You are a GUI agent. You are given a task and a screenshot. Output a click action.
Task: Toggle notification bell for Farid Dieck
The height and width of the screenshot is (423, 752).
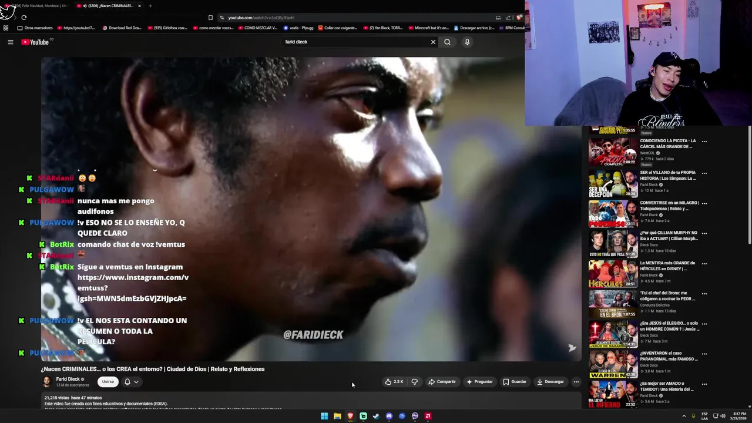127,382
